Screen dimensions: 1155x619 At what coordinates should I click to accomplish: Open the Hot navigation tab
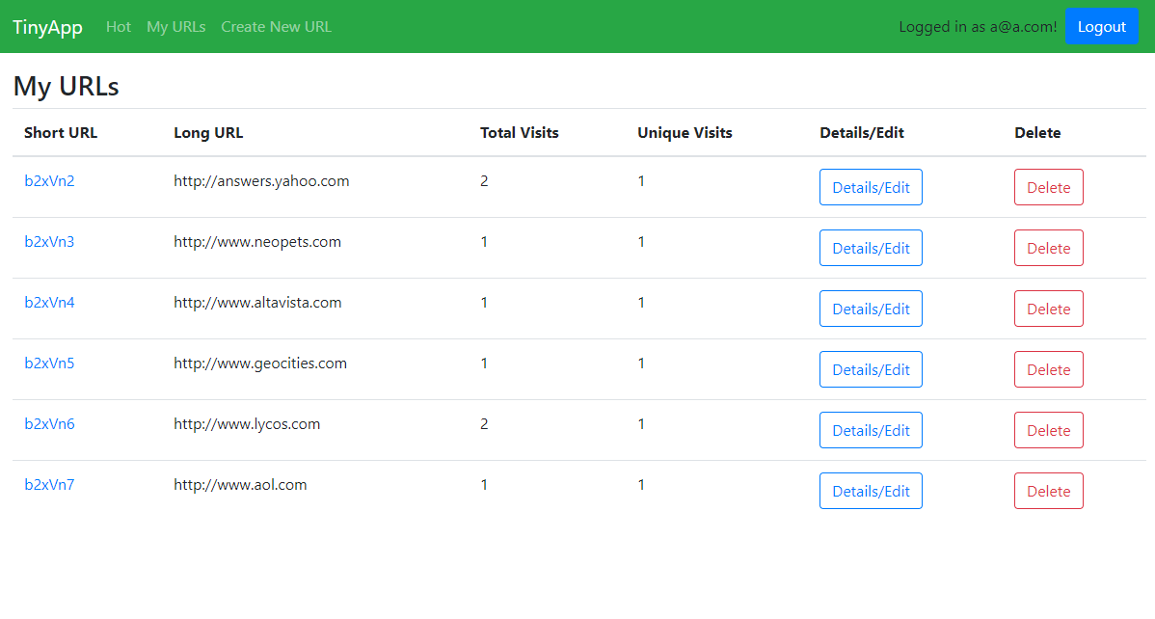pos(119,27)
